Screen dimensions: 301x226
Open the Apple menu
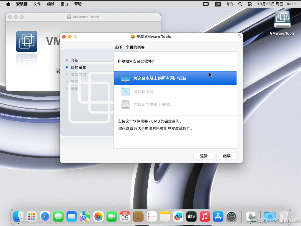coord(8,4)
